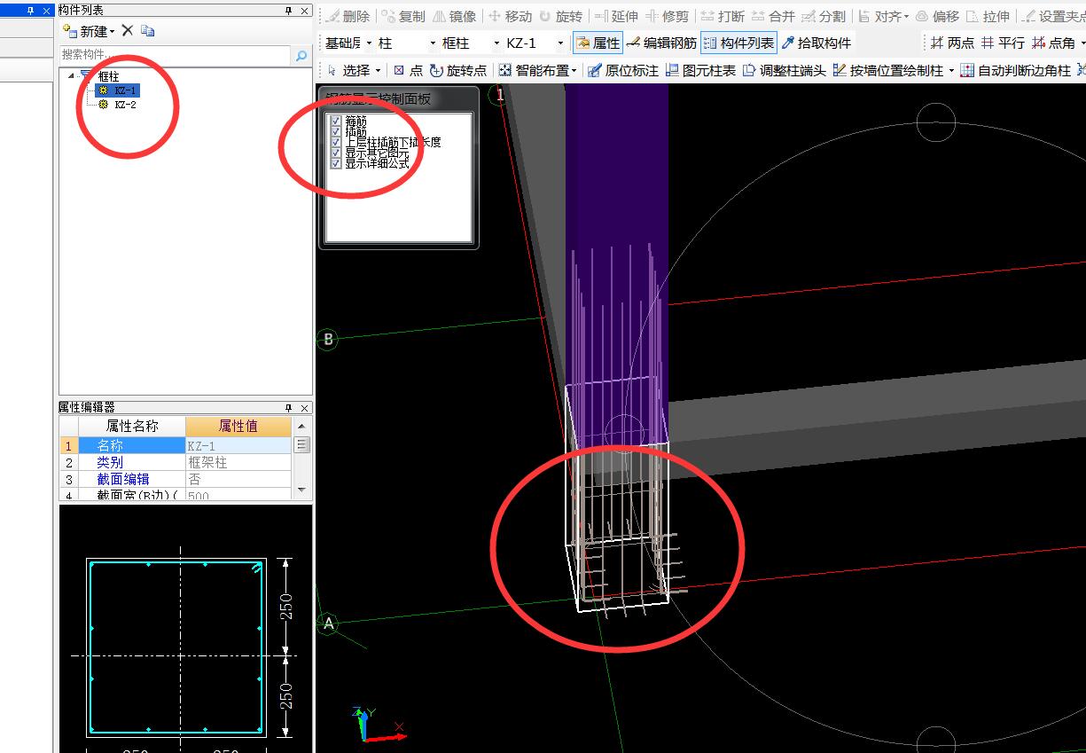The height and width of the screenshot is (753, 1086).
Task: Select the 修剪 (trim) tool
Action: (x=668, y=16)
